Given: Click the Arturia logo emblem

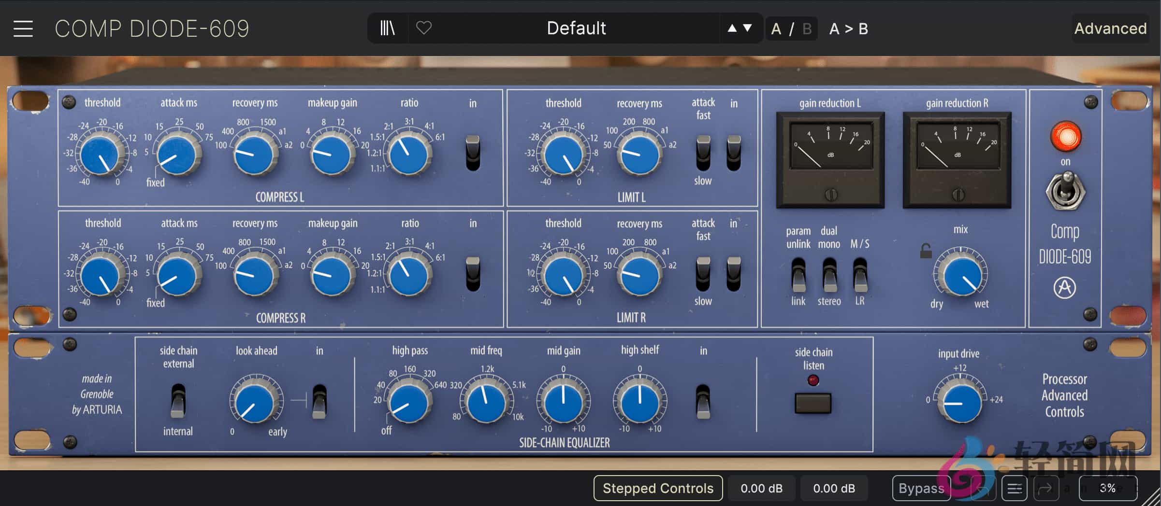Looking at the screenshot, I should [x=1064, y=288].
